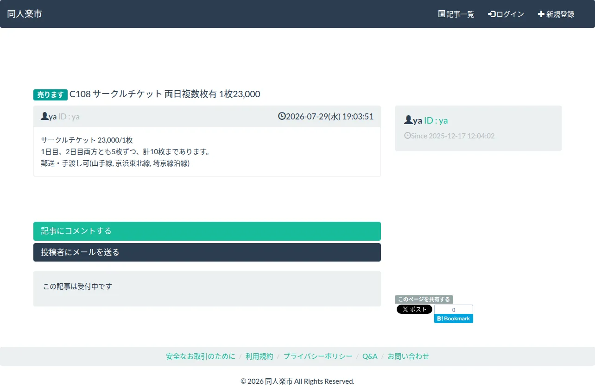Open 記事一覧 in the navigation bar
This screenshot has height=387, width=595.
(456, 14)
